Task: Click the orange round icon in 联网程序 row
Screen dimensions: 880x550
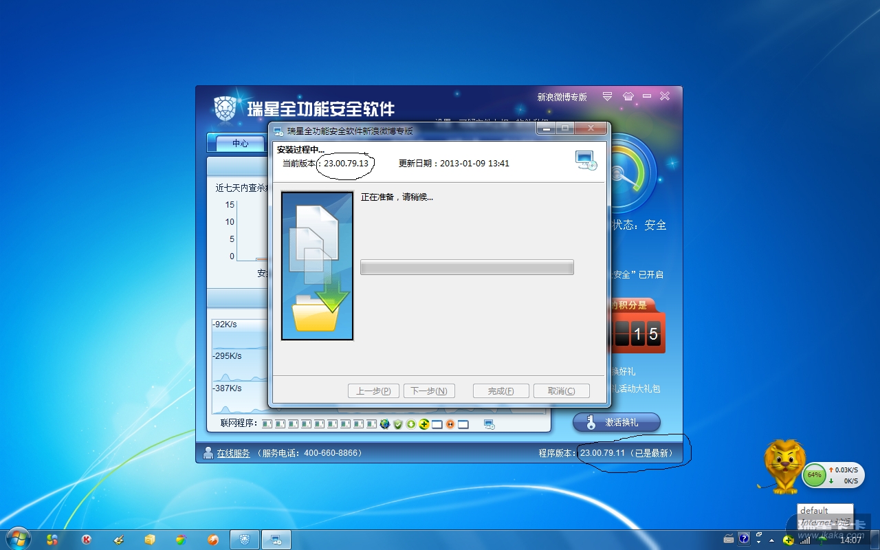Action: tap(450, 424)
